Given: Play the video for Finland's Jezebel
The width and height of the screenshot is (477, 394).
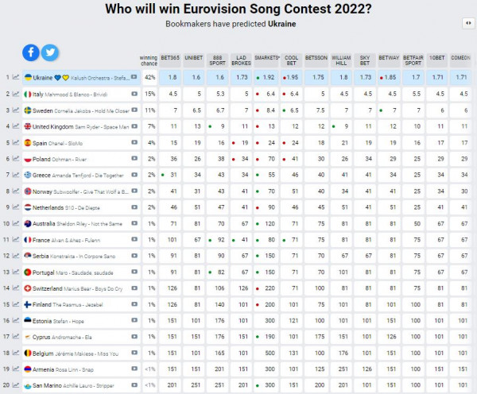Looking at the screenshot, I should [x=134, y=304].
